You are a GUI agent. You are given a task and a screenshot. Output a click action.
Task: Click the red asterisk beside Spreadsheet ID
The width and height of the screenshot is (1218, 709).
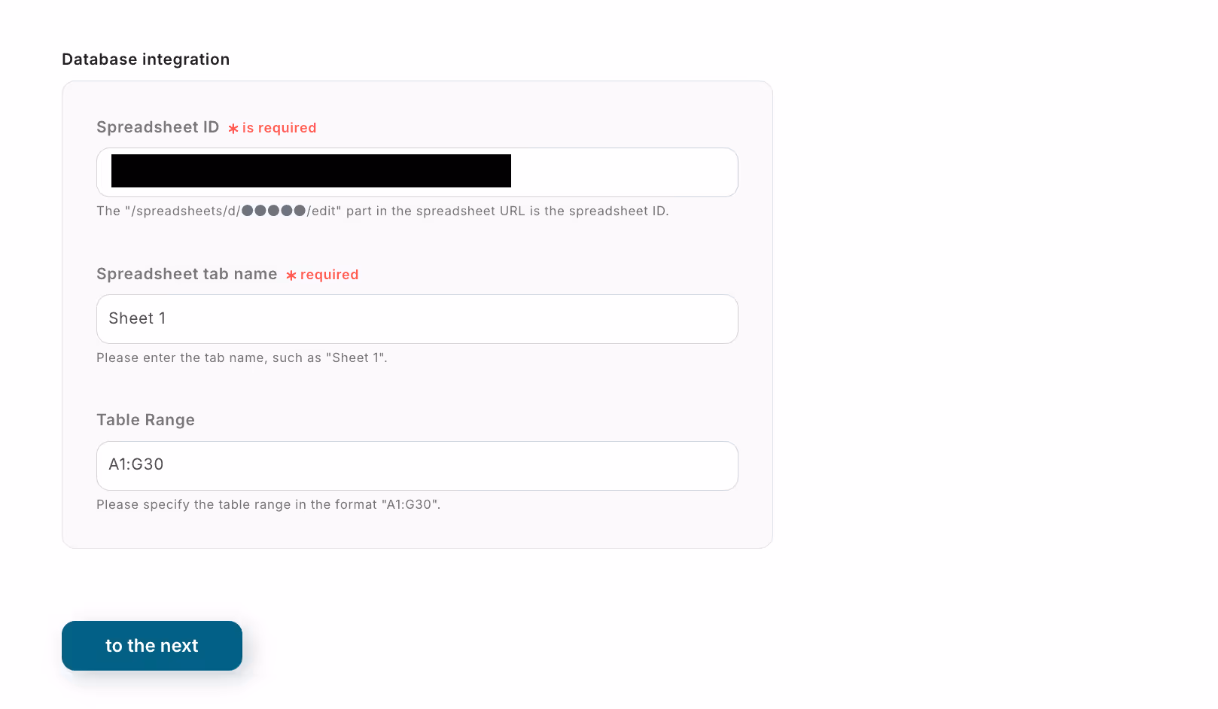click(233, 129)
